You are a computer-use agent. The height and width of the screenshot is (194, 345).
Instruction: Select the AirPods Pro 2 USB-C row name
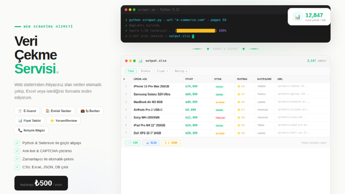(148, 110)
